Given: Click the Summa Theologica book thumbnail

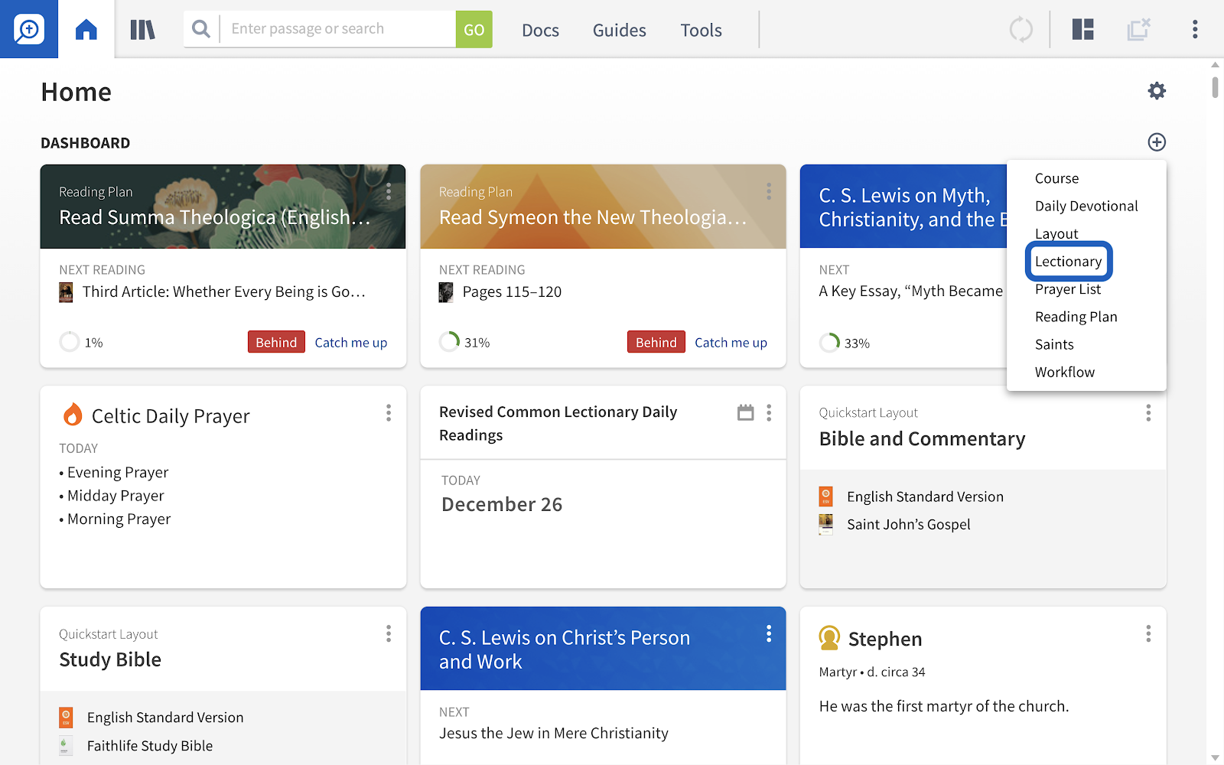Looking at the screenshot, I should (67, 292).
